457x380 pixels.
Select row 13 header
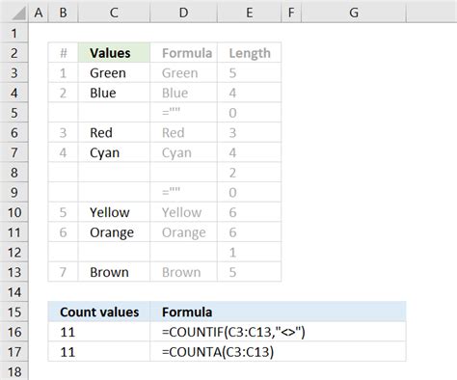(14, 272)
